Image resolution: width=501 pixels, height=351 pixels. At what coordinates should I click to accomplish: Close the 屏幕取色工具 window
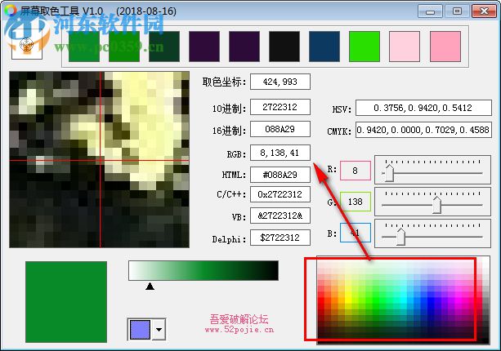coord(484,11)
